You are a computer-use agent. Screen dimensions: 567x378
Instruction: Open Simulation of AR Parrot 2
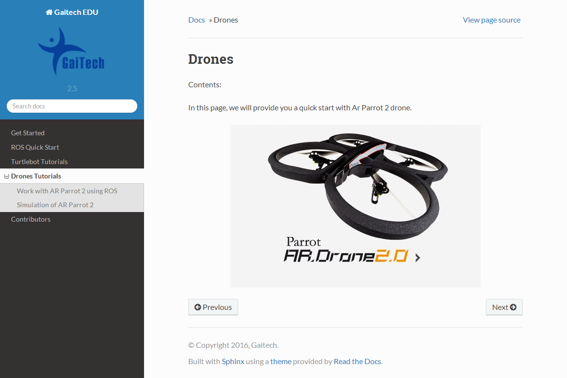tap(72, 205)
